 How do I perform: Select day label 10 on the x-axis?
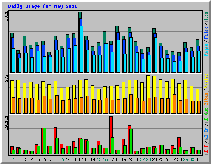(x=68, y=159)
